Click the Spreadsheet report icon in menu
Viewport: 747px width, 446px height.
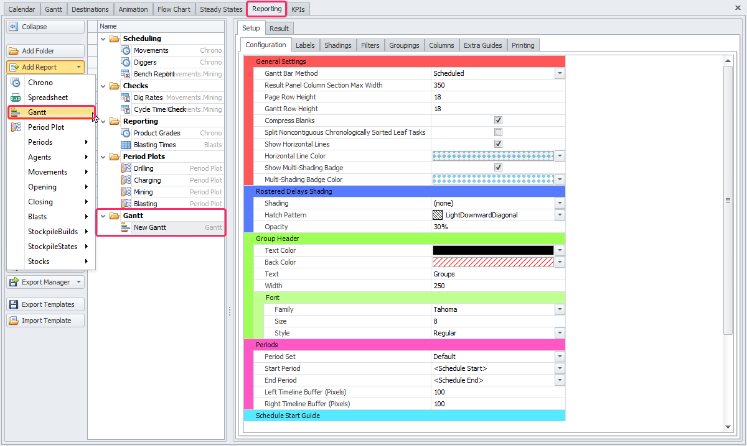16,98
